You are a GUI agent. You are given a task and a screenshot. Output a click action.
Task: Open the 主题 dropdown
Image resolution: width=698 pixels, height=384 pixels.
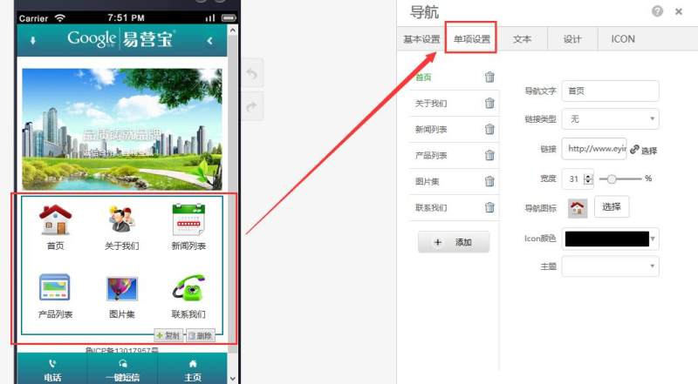[610, 266]
